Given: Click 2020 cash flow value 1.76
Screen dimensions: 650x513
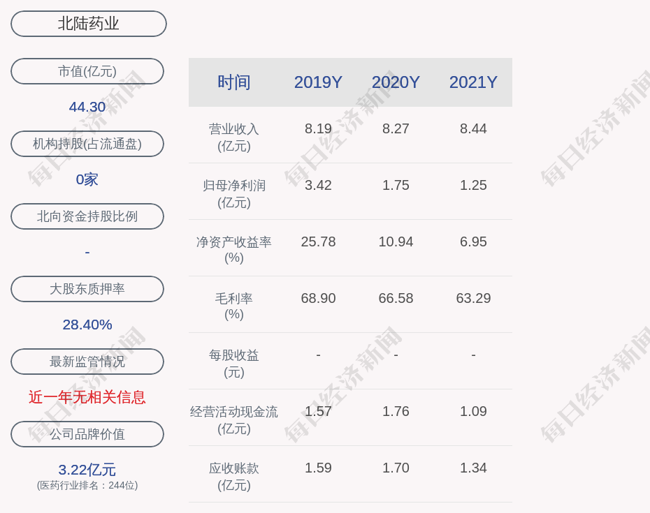Looking at the screenshot, I should tap(396, 411).
